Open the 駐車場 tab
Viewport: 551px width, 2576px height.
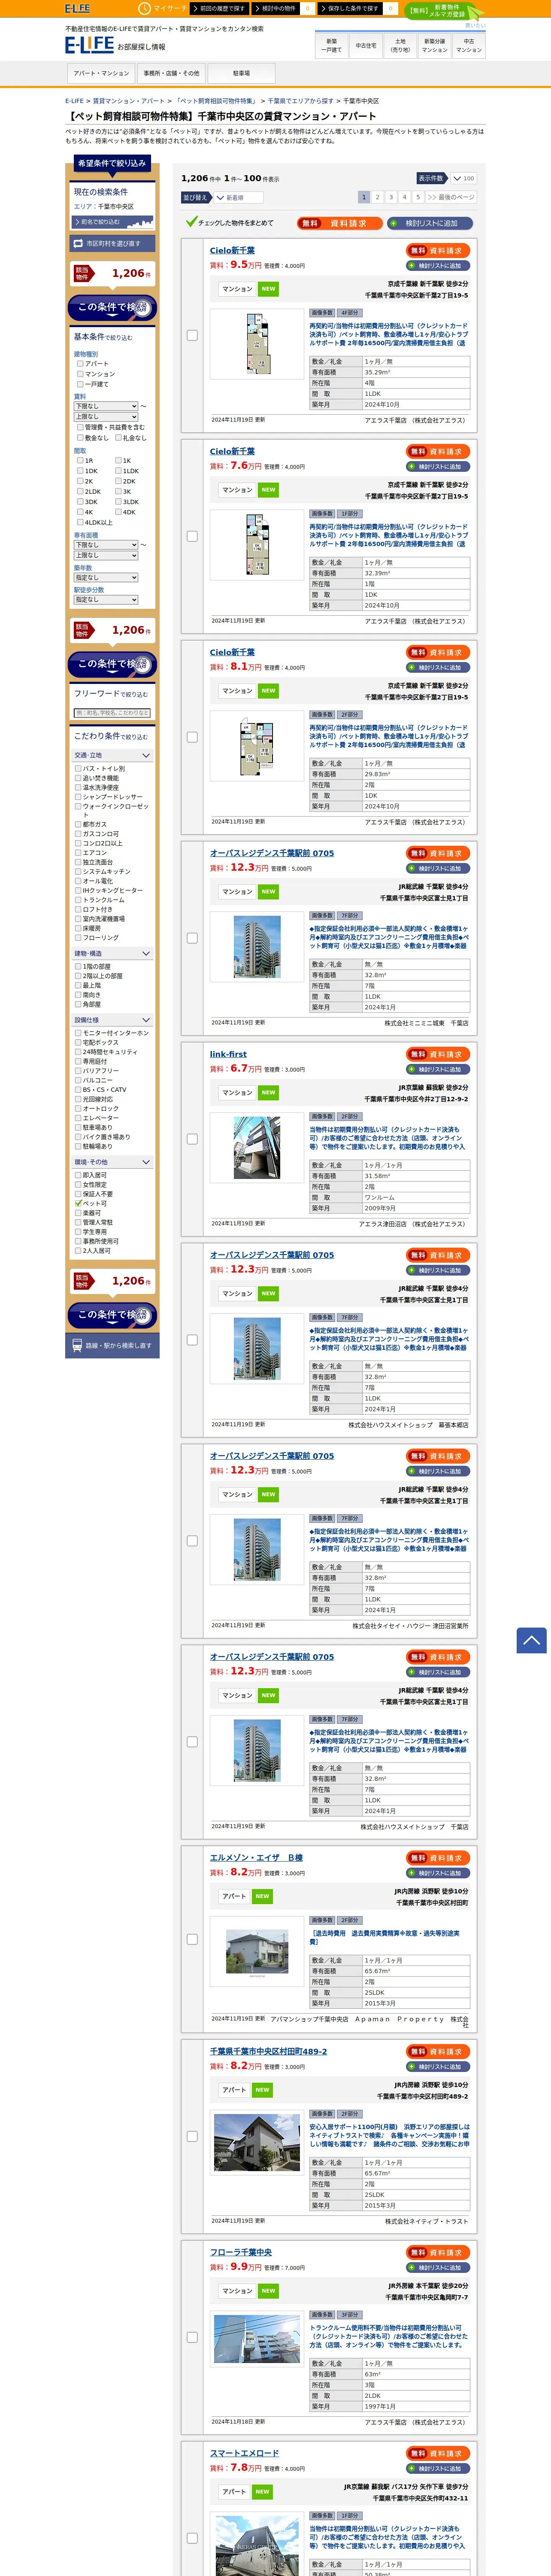[241, 73]
